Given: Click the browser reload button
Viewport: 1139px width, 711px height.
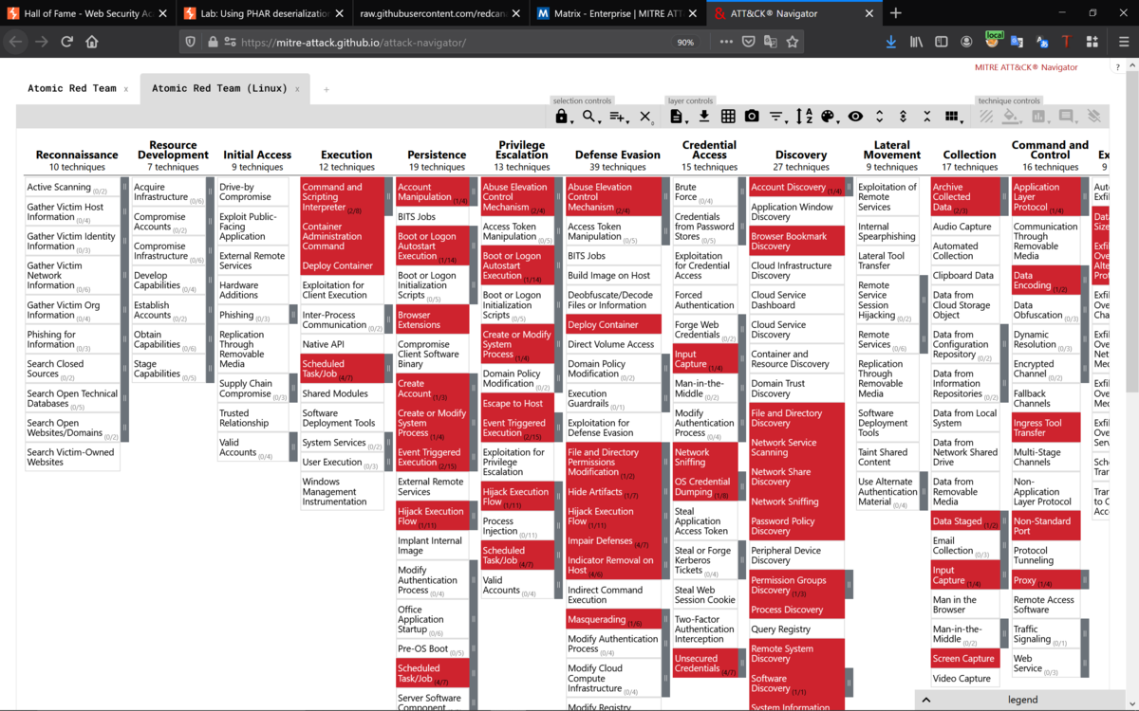Looking at the screenshot, I should pos(66,42).
